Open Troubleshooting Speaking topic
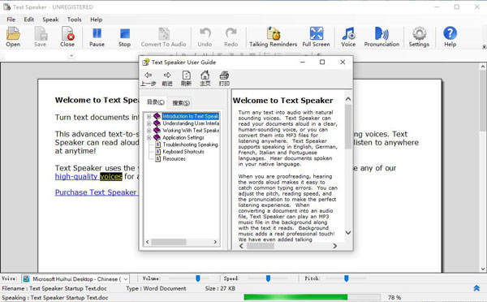 click(x=190, y=145)
